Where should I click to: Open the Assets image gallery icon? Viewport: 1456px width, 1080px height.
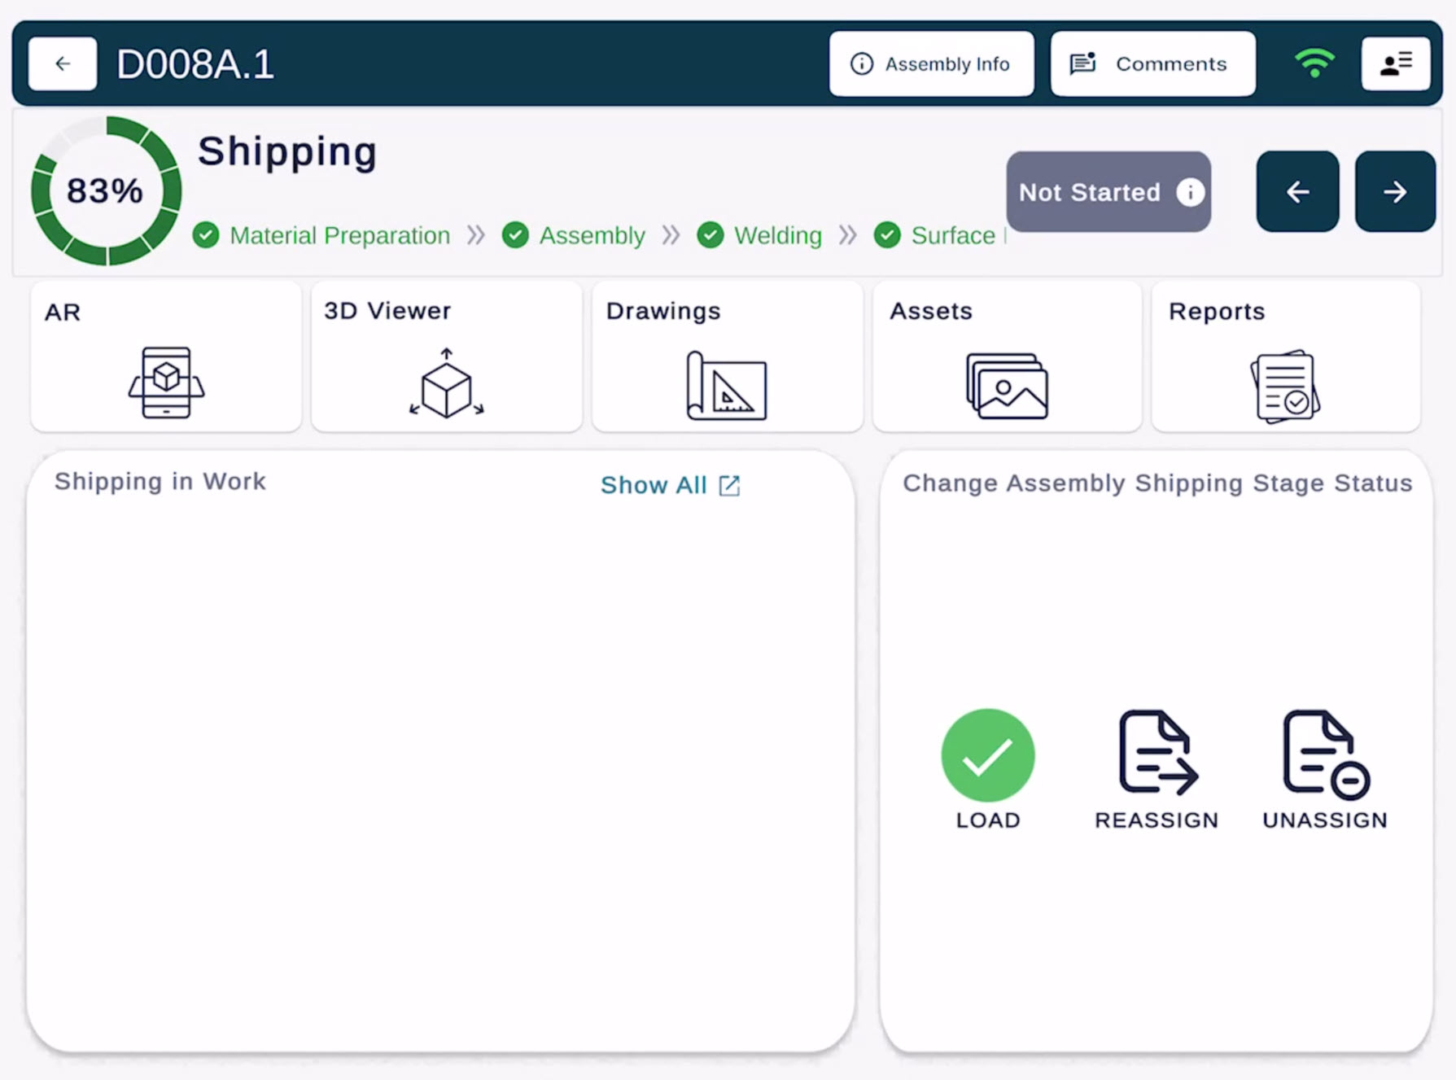1007,386
